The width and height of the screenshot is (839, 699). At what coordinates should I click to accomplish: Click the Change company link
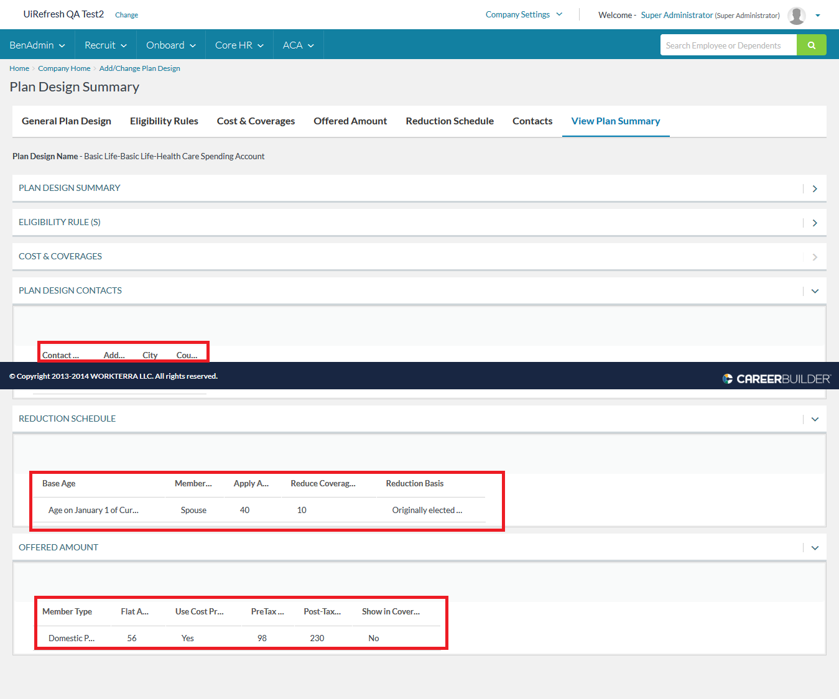[x=126, y=15]
